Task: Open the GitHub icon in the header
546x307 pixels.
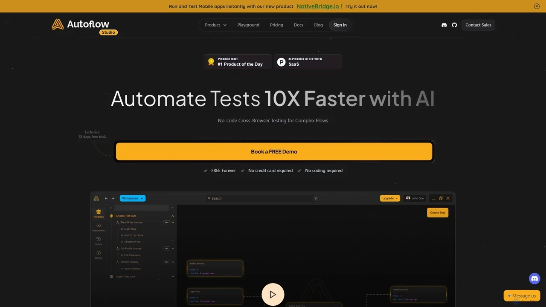Action: tap(454, 25)
